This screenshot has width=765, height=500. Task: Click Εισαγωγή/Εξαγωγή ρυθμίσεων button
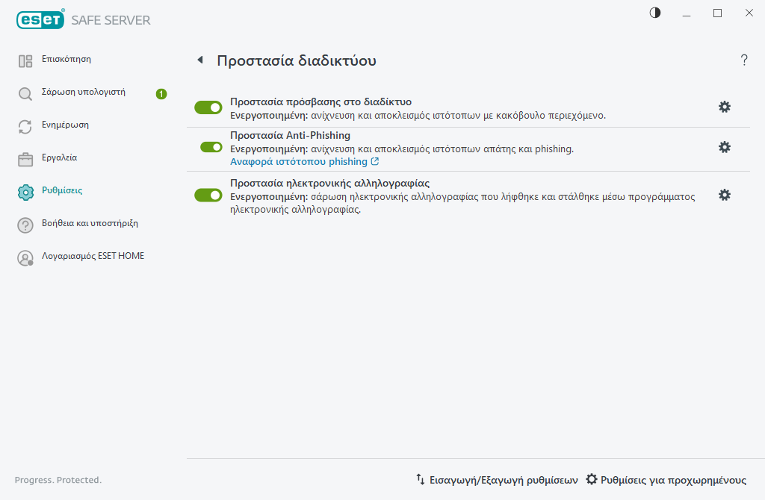pyautogui.click(x=498, y=480)
